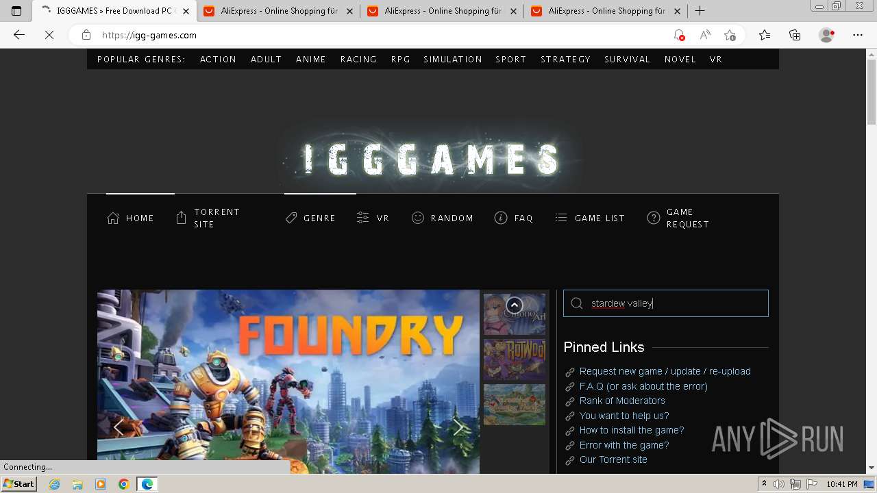
Task: Open Internet Explorer from taskbar
Action: point(54,484)
